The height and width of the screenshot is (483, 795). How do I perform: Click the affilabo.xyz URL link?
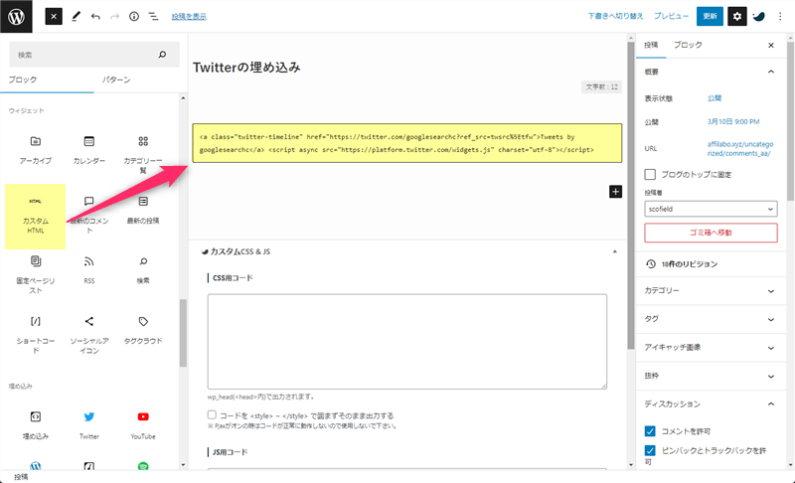[739, 148]
